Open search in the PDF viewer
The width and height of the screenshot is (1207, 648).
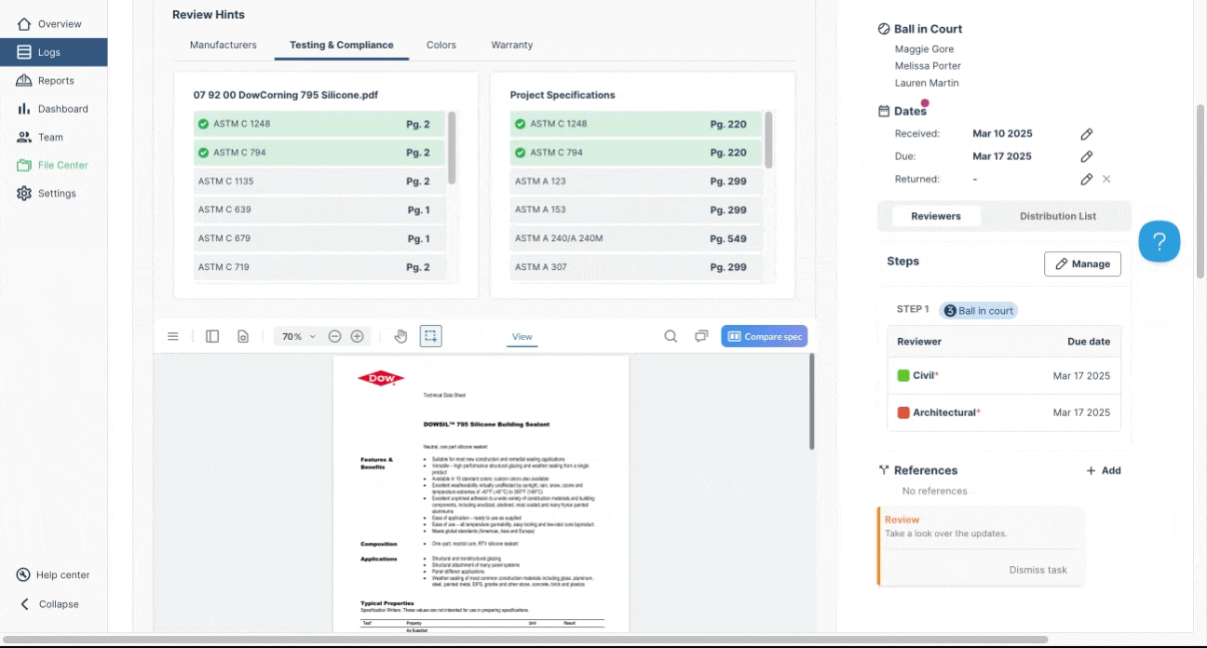tap(671, 336)
